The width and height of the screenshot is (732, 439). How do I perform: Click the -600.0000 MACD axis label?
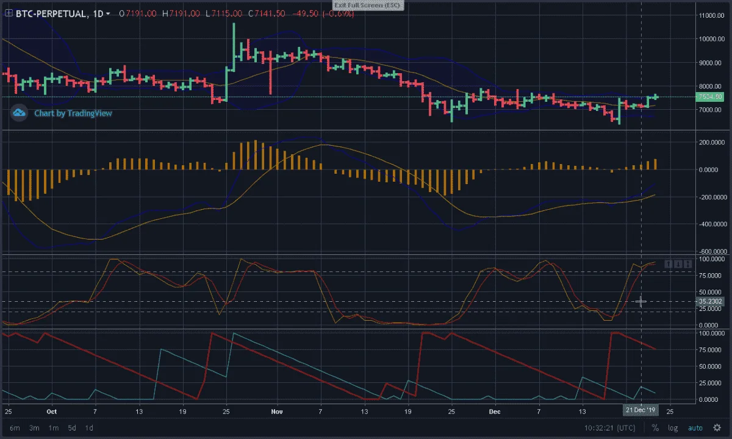tap(711, 251)
